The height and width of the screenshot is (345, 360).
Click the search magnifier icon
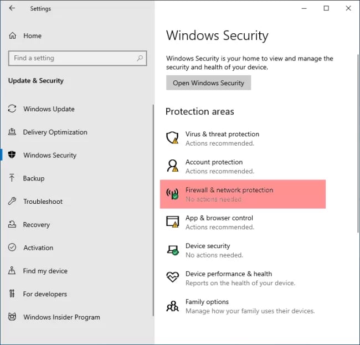click(x=140, y=58)
